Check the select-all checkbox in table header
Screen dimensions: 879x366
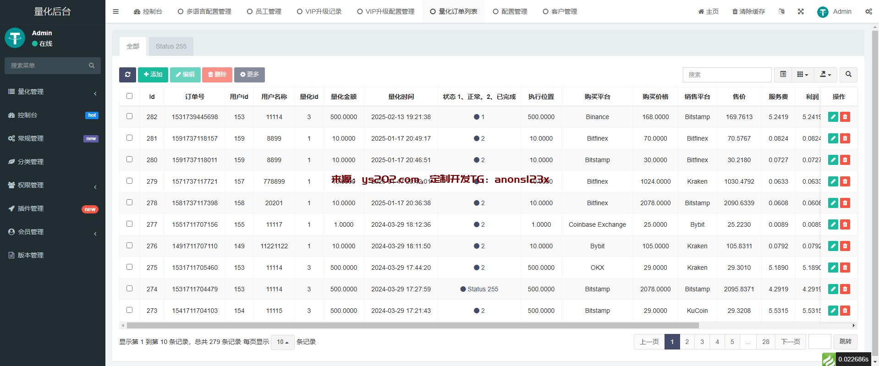(x=129, y=96)
